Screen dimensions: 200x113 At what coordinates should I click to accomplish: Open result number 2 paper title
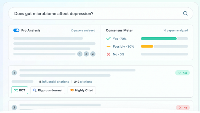60,105
